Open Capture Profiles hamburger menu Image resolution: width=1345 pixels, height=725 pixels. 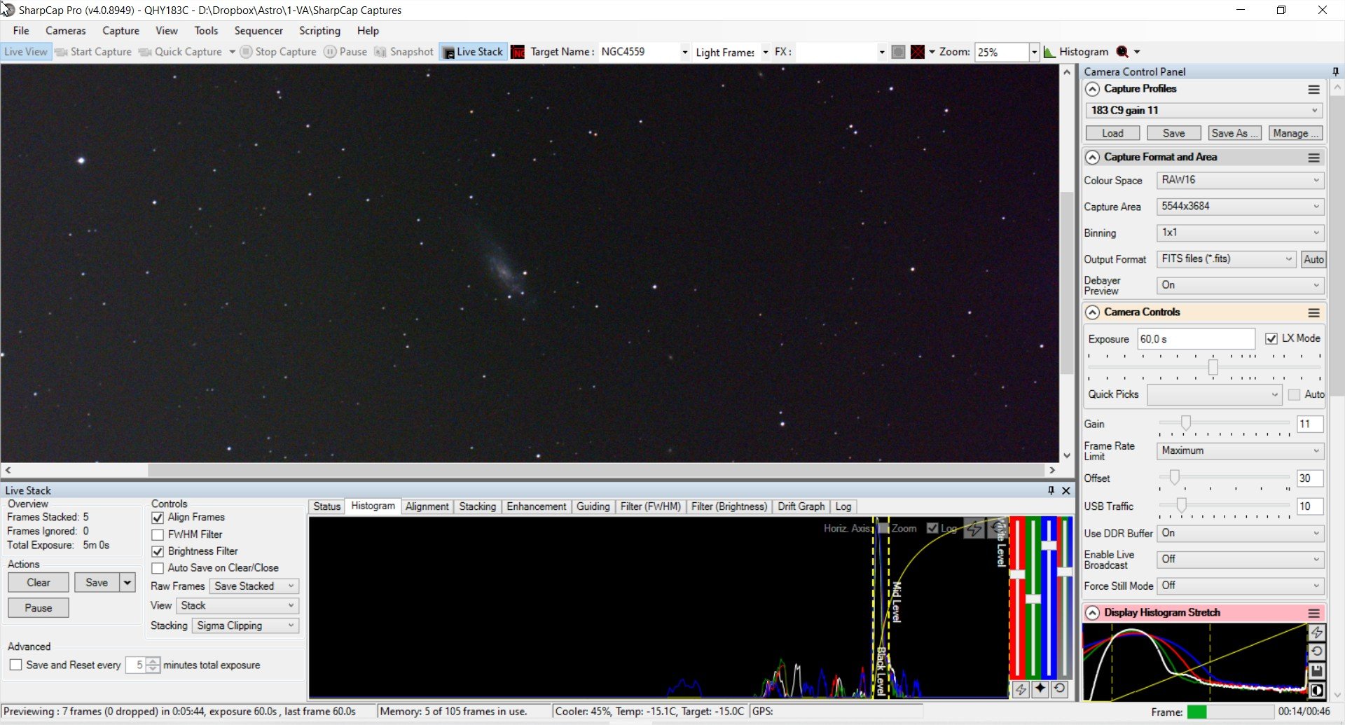pyautogui.click(x=1313, y=90)
